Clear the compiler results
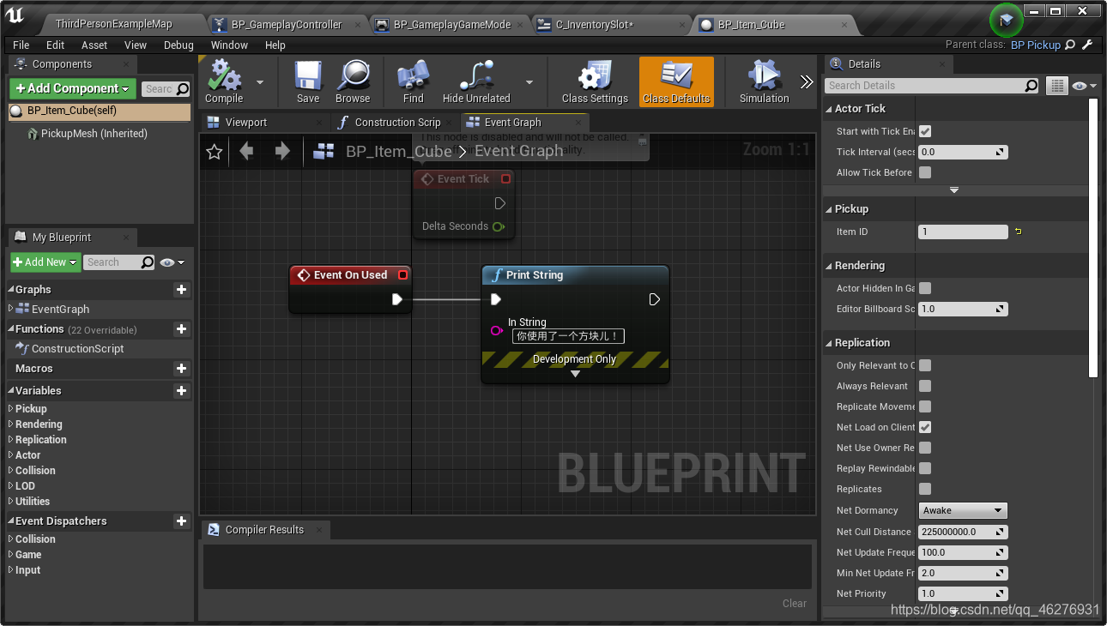The image size is (1107, 626). point(795,604)
